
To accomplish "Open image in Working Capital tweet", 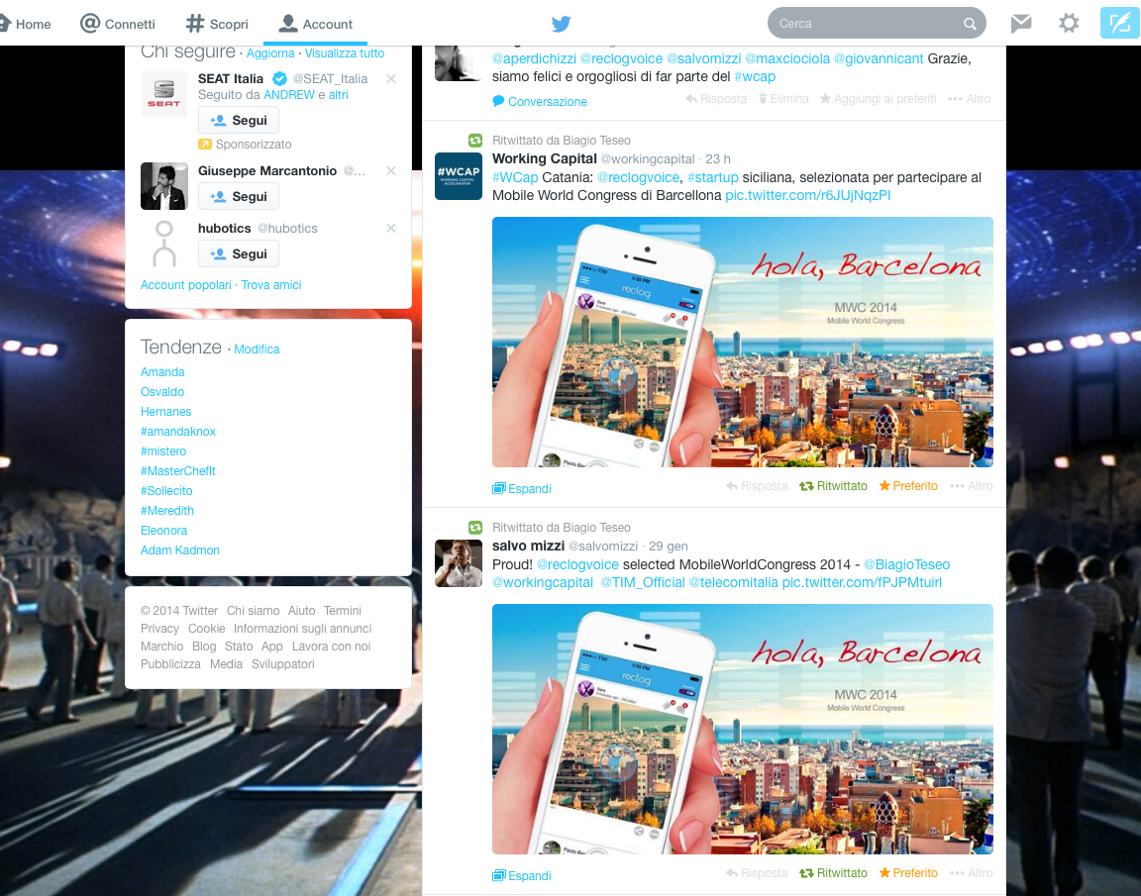I will [742, 342].
